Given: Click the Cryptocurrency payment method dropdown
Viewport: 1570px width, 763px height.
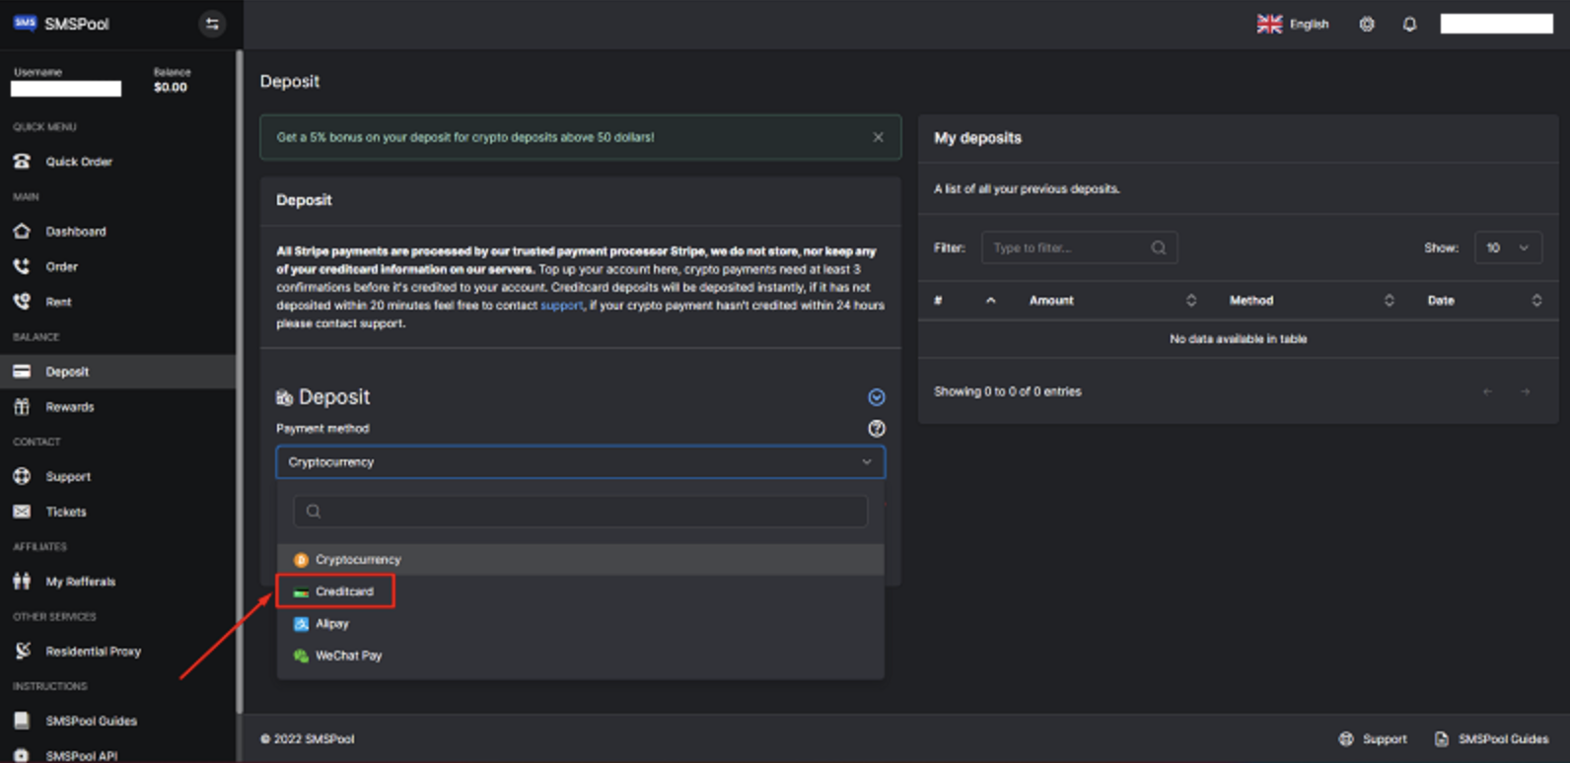Looking at the screenshot, I should (580, 462).
